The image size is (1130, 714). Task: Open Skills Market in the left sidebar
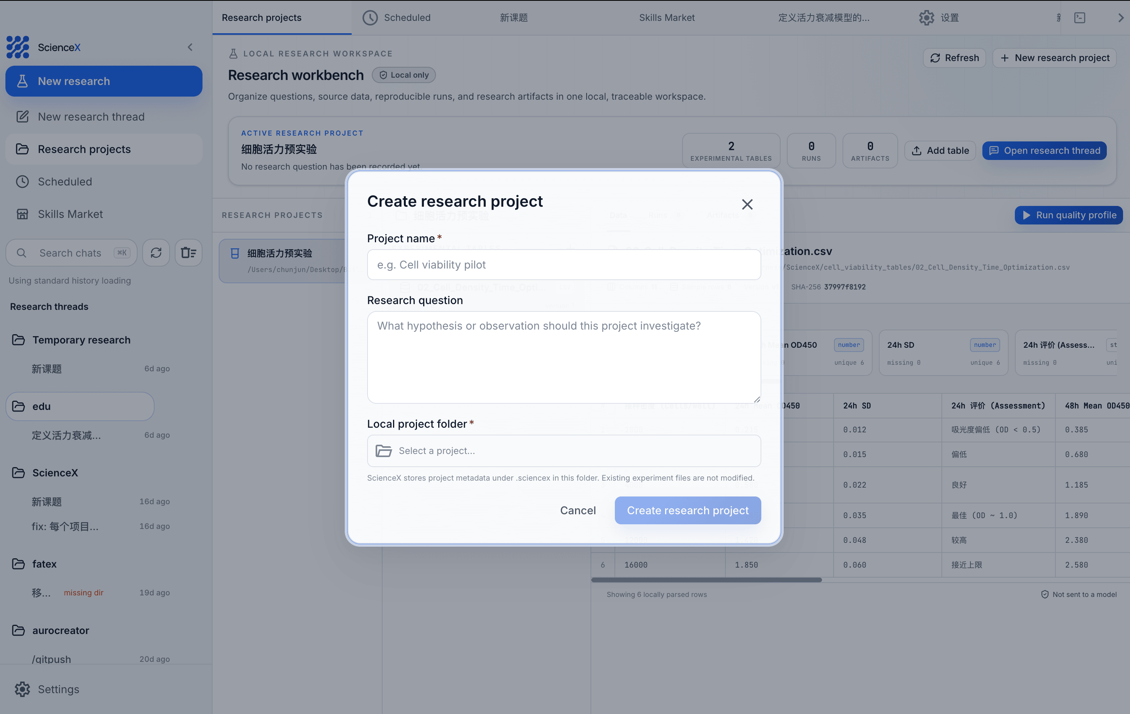pos(104,214)
